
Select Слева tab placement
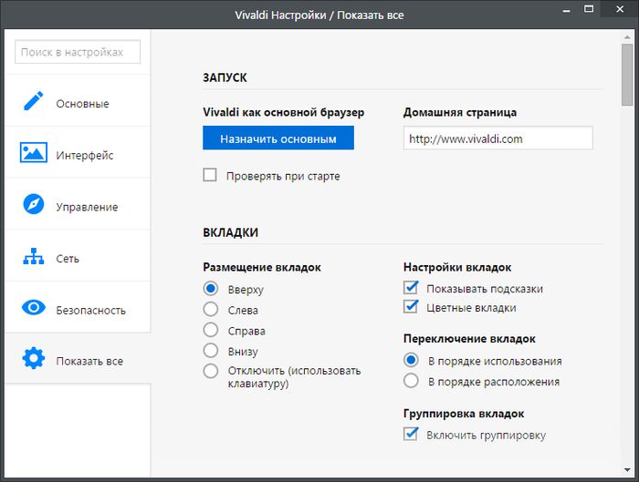[x=211, y=310]
